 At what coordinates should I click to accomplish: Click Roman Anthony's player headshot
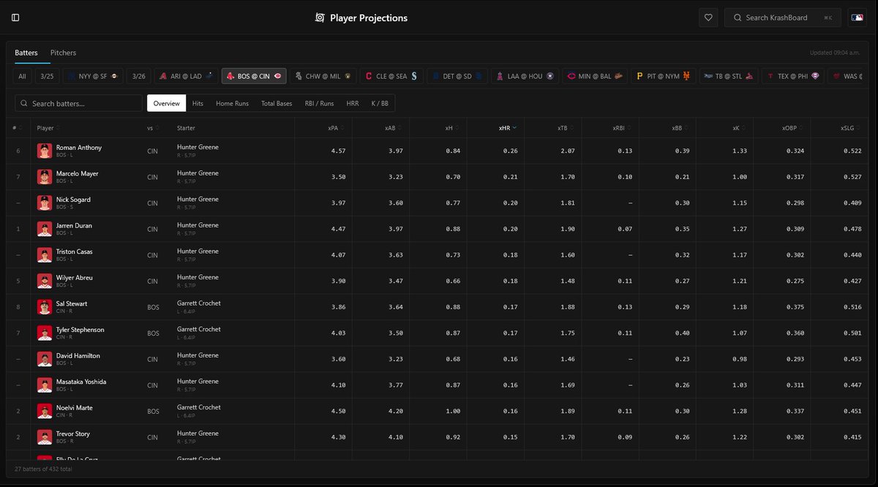pyautogui.click(x=45, y=151)
